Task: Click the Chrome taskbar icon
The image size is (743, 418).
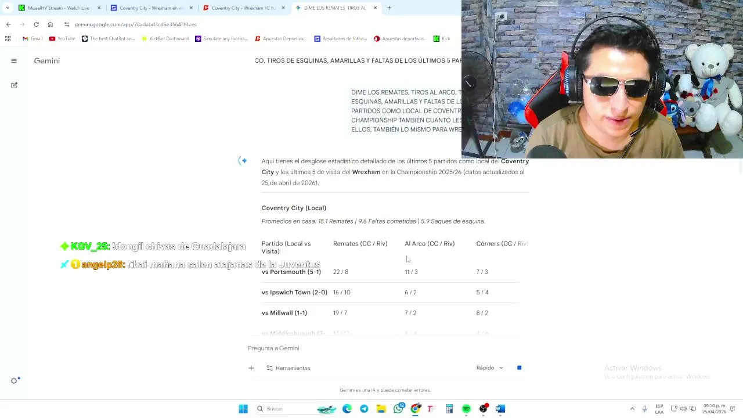Action: 415,409
